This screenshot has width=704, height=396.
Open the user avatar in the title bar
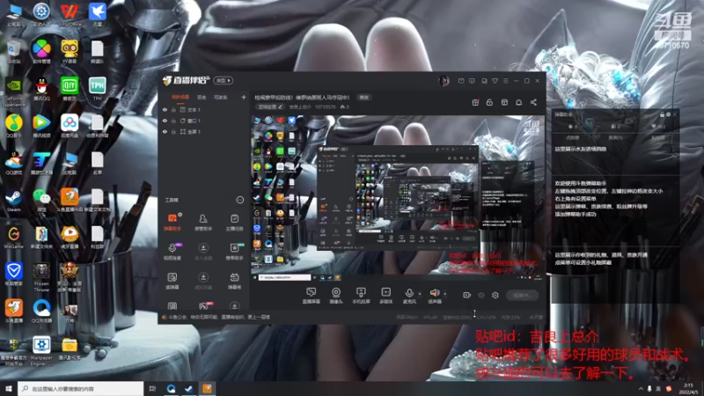click(x=444, y=81)
